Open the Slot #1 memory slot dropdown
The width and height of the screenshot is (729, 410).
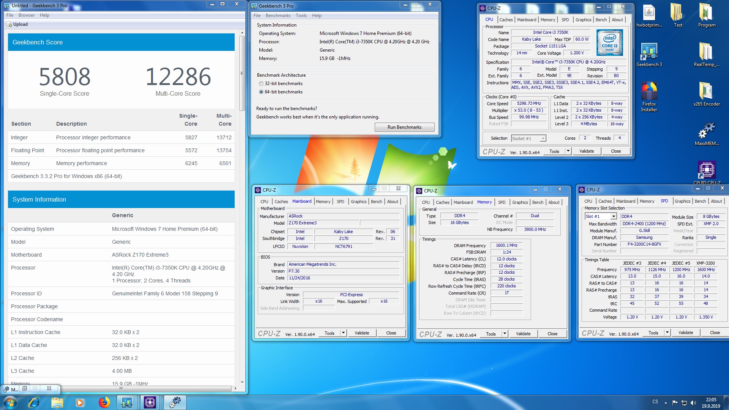click(601, 216)
